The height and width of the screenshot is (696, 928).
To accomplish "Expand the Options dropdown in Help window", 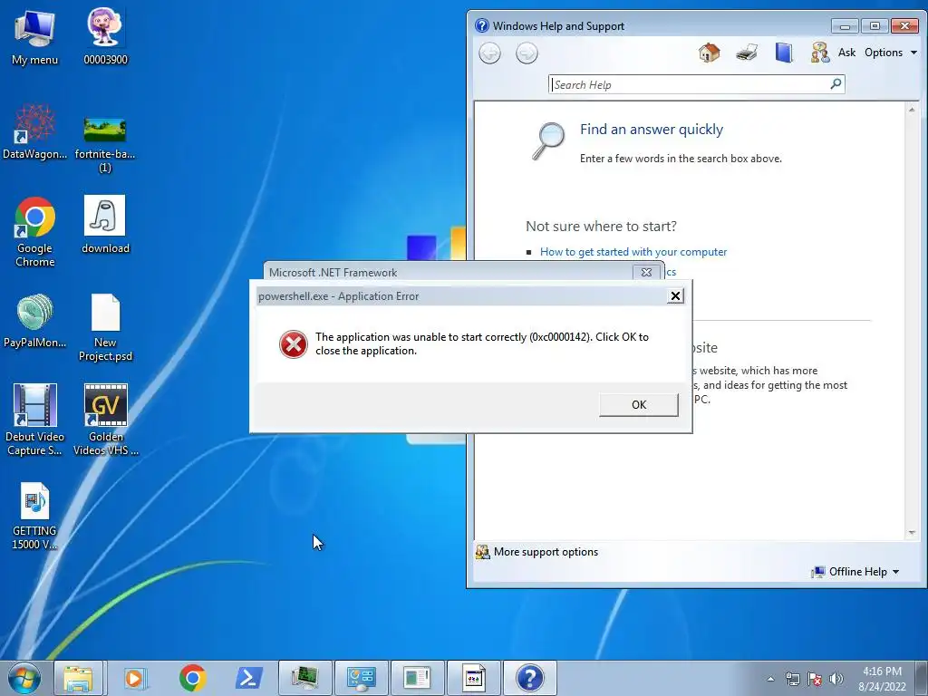I will (891, 53).
